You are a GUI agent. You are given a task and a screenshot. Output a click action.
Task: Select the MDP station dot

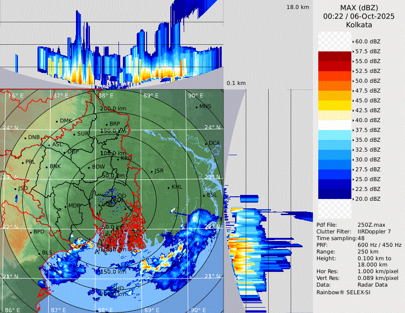(x=66, y=206)
